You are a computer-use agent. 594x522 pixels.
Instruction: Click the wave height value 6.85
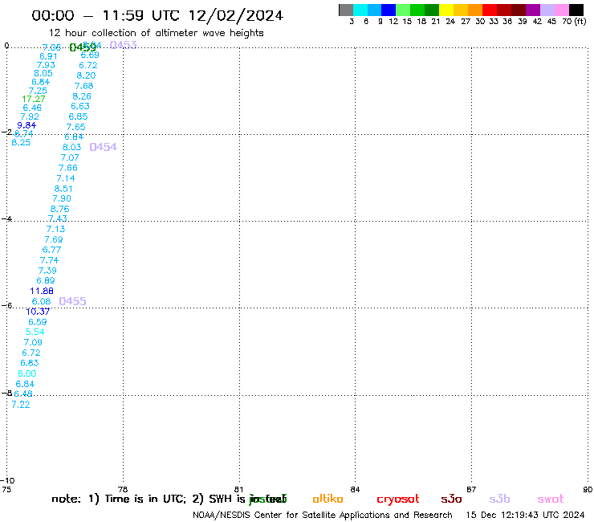[x=78, y=116]
